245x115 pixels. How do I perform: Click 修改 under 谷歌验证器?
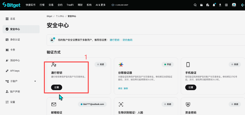120,88
